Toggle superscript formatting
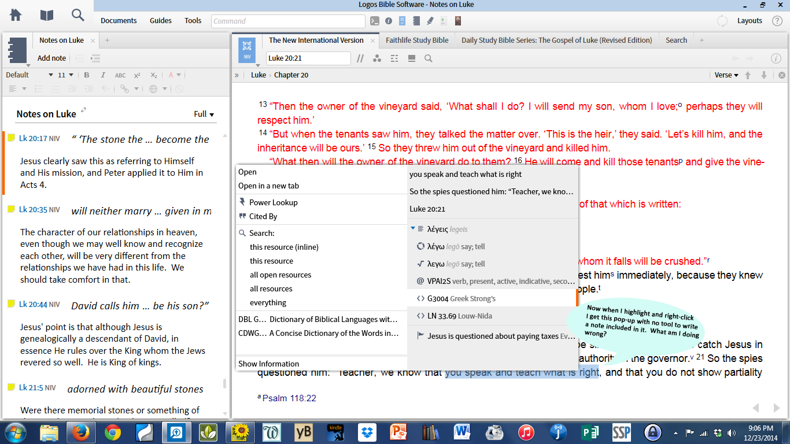 pyautogui.click(x=137, y=75)
